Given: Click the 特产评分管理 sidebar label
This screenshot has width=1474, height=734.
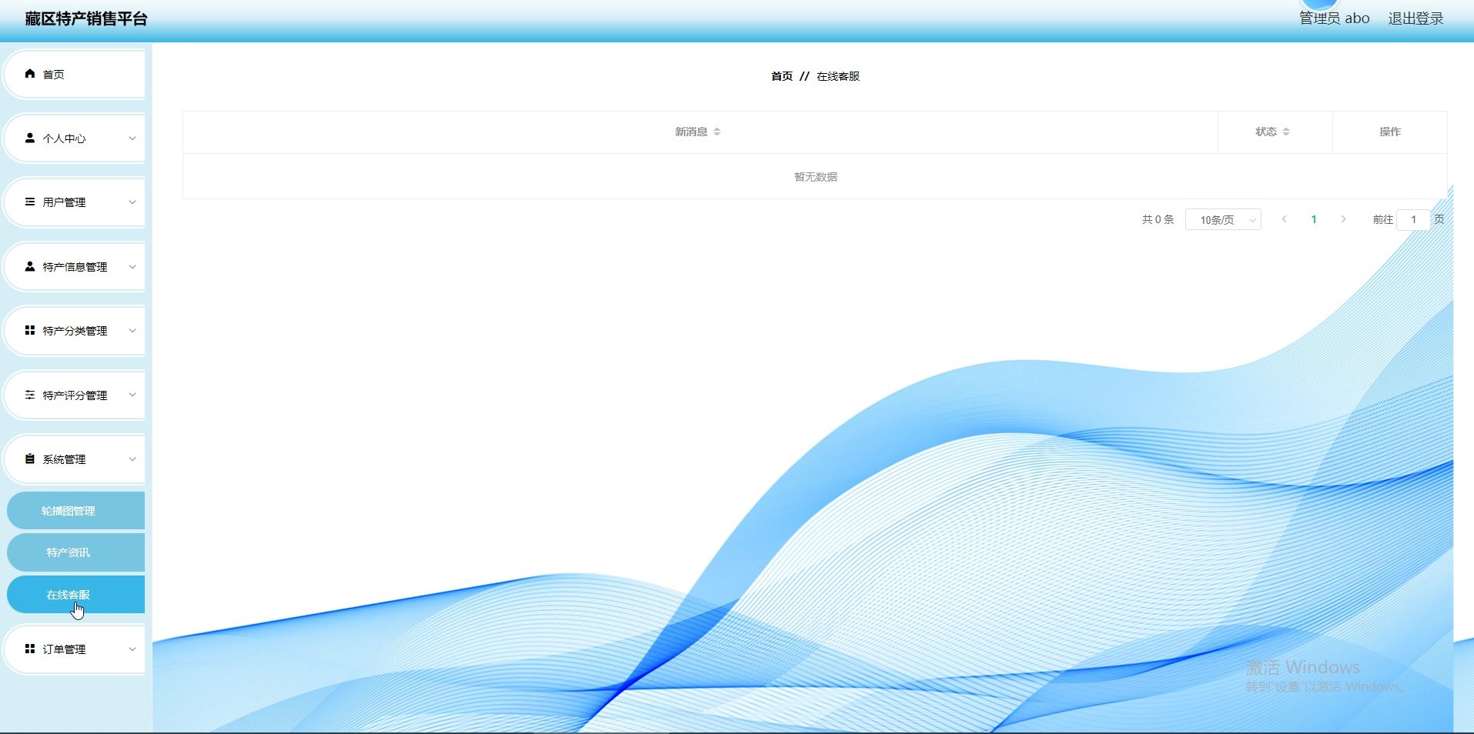Looking at the screenshot, I should coord(75,395).
